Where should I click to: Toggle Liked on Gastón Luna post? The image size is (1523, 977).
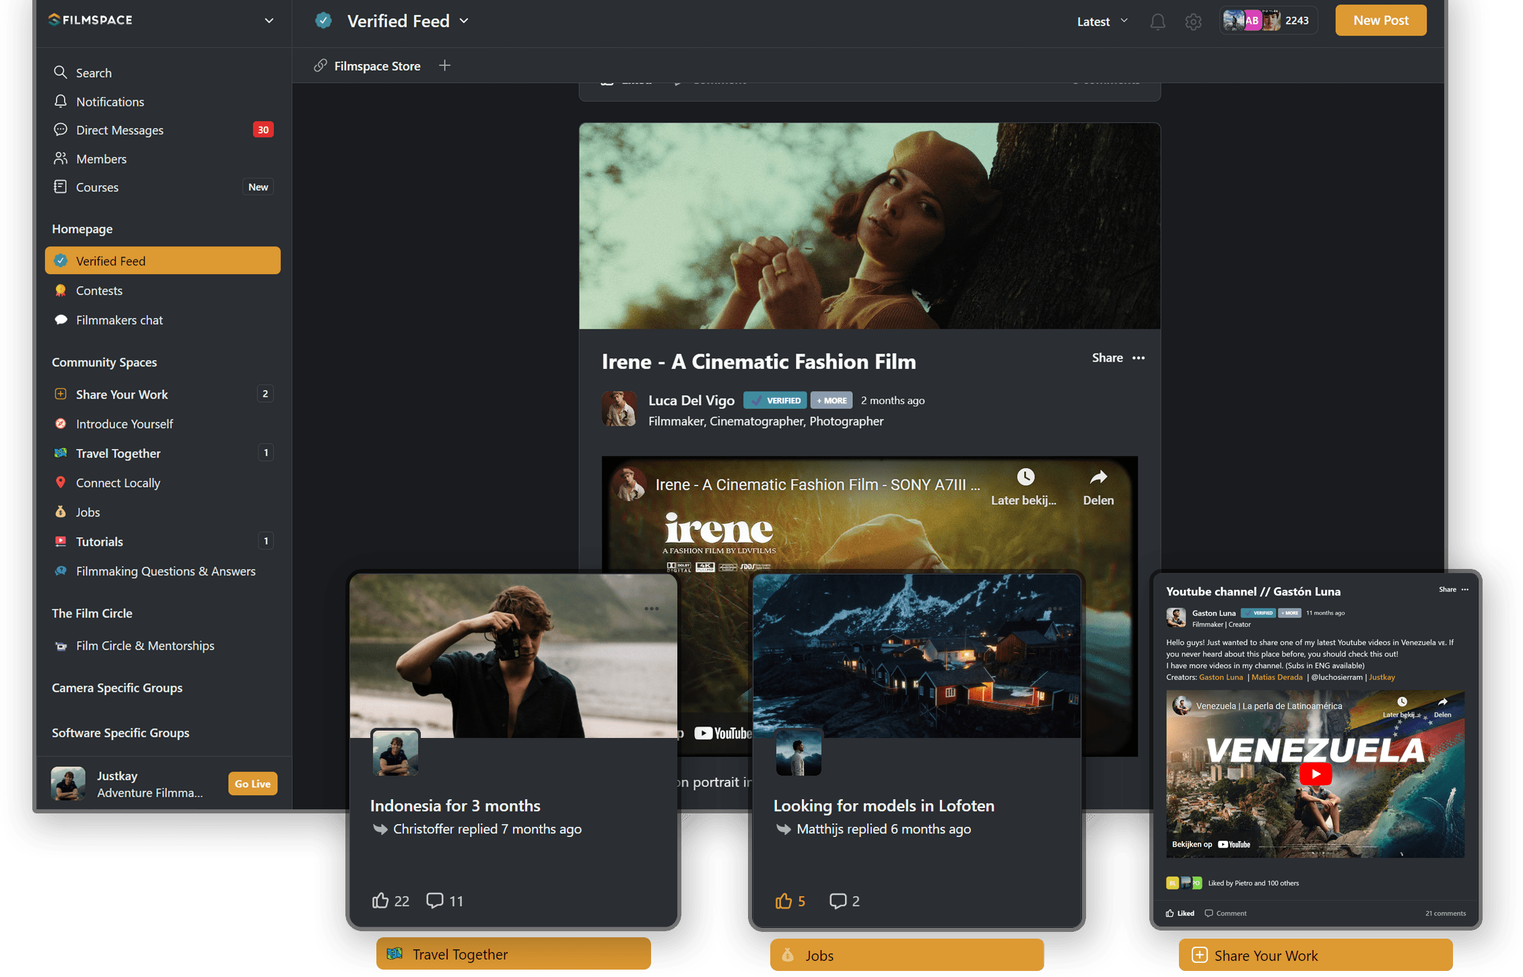1180,913
